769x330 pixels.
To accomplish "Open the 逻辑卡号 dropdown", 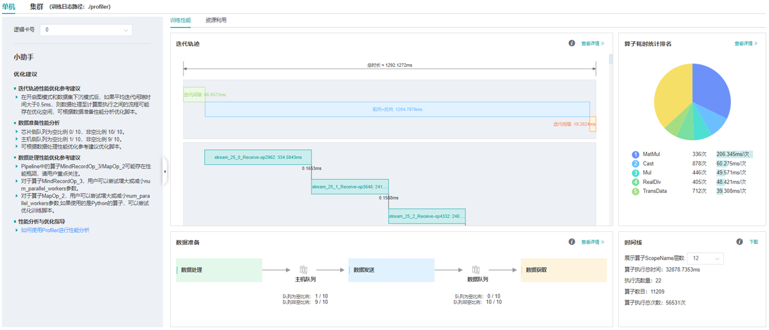I will coord(86,30).
